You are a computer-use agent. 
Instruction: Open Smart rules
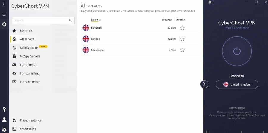(x=28, y=129)
